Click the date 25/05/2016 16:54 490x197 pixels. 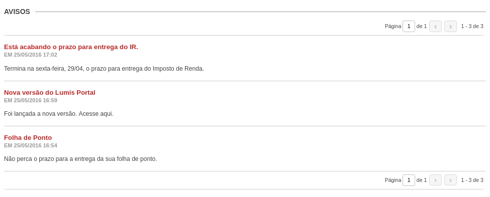35,145
